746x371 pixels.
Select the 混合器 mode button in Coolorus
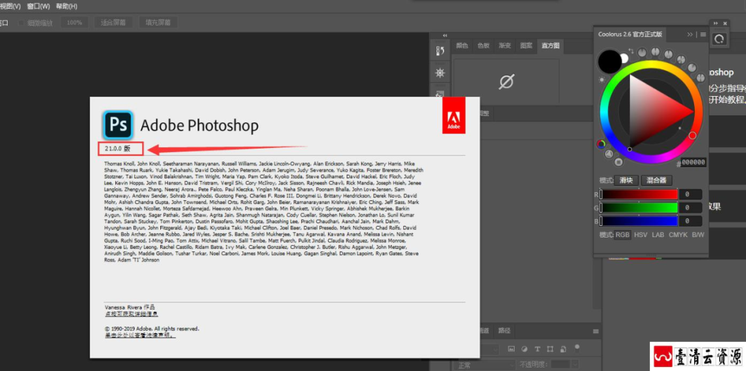(657, 180)
